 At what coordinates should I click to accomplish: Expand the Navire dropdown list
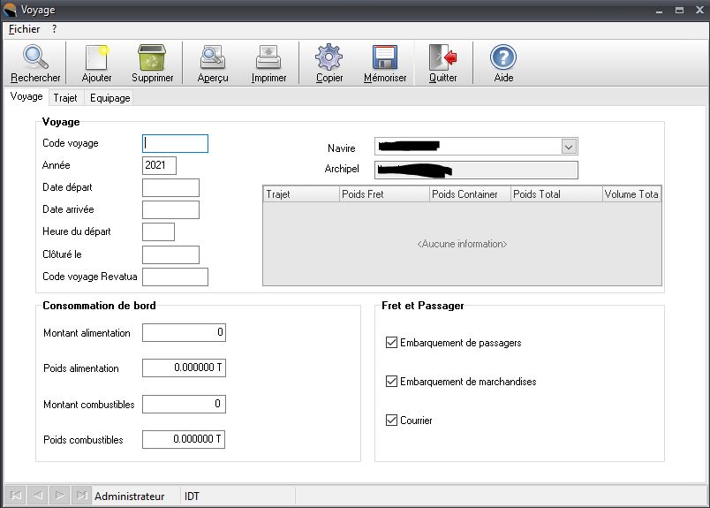coord(569,147)
